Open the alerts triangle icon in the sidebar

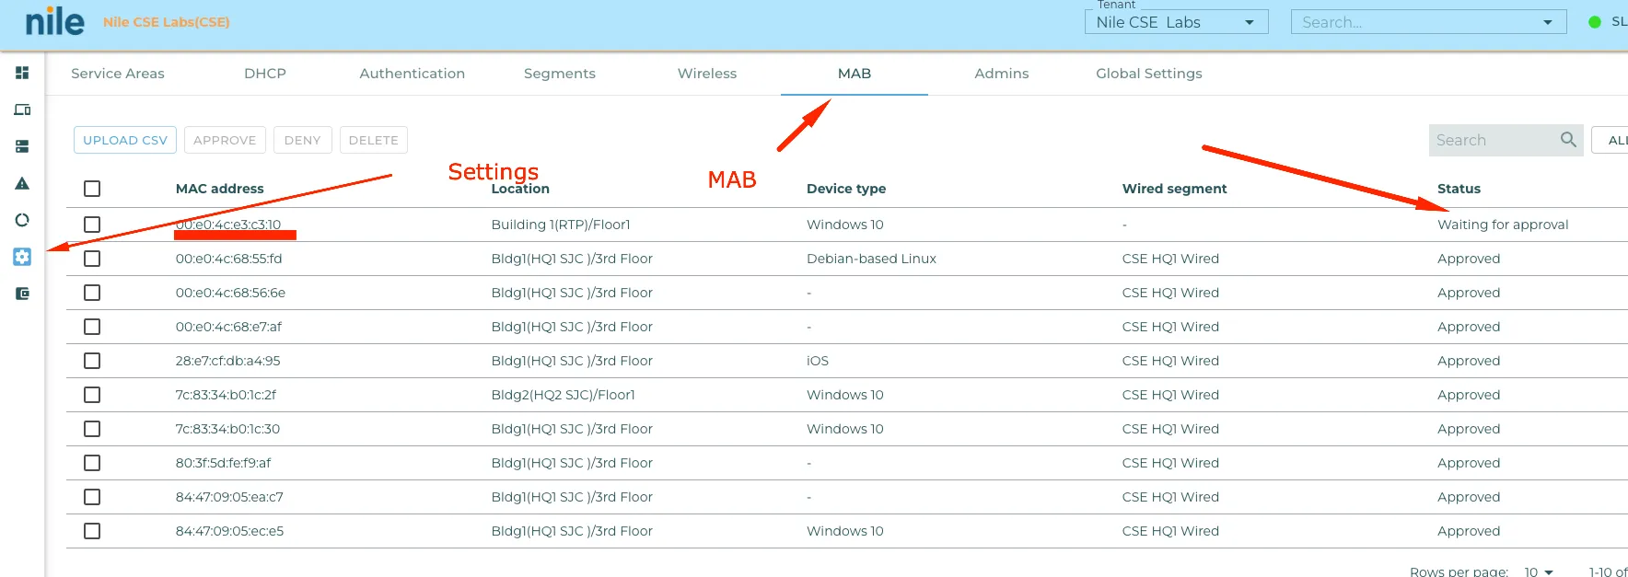(22, 183)
